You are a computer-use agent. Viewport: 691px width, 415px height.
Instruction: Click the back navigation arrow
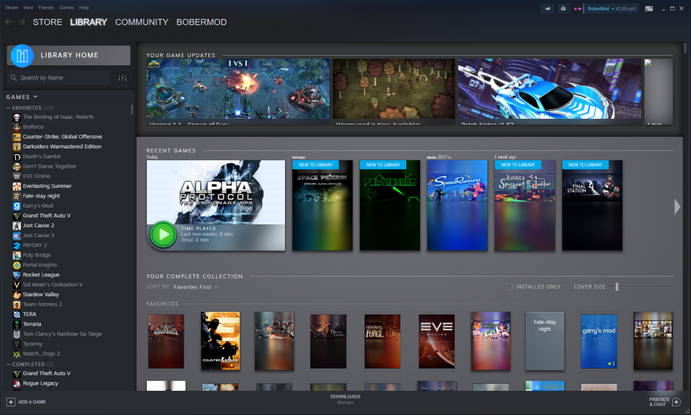click(x=8, y=22)
